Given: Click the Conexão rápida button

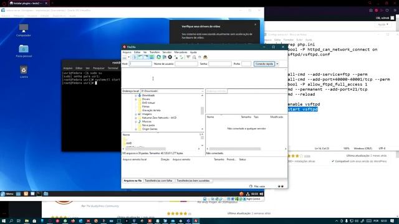Looking at the screenshot, I should coord(264,64).
